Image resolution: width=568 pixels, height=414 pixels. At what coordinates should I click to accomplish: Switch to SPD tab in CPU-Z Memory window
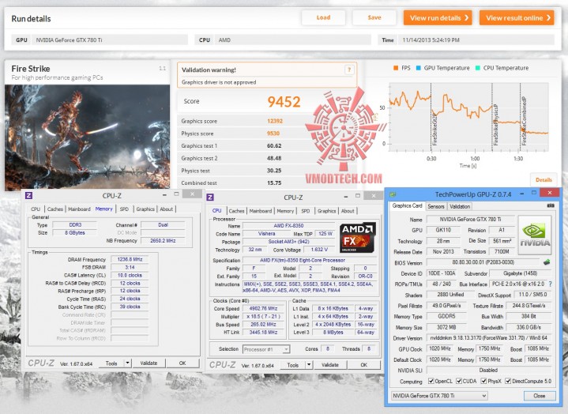(x=124, y=209)
